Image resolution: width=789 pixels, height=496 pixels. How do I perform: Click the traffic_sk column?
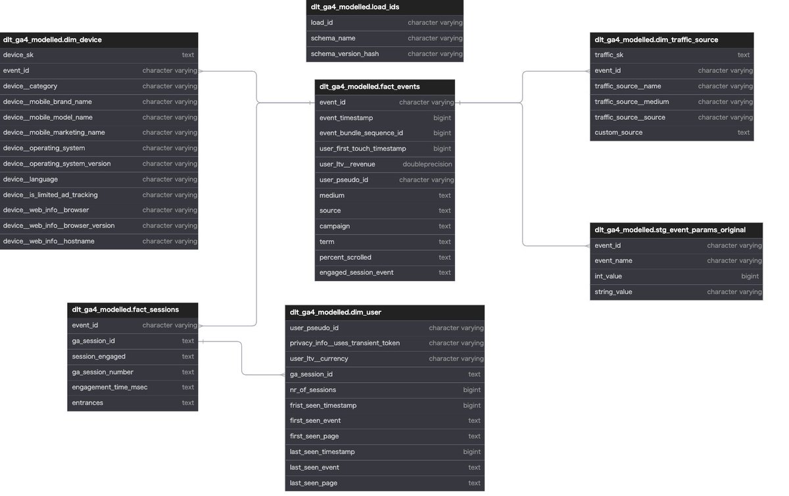pyautogui.click(x=672, y=55)
